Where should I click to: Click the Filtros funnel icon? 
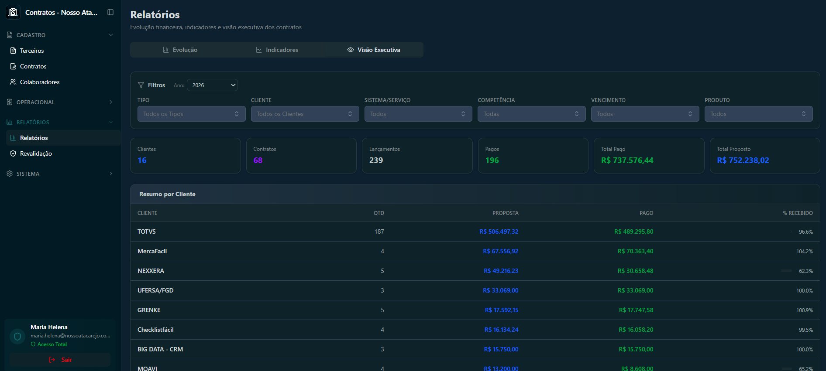[141, 85]
